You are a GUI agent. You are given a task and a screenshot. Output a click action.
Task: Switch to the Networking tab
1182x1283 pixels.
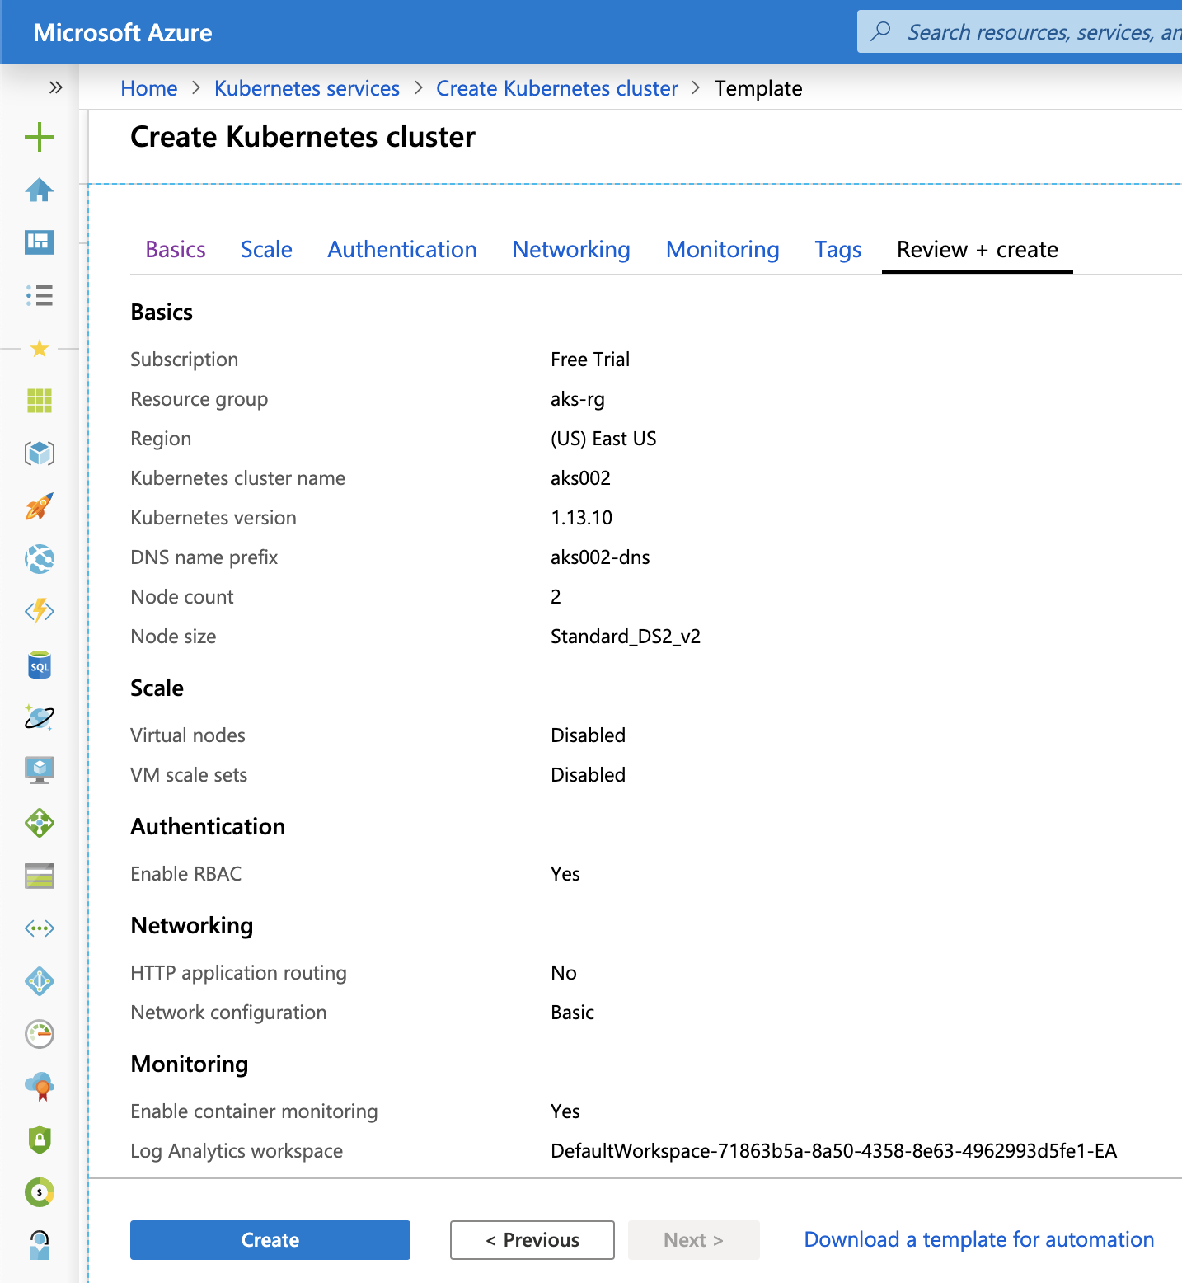[x=571, y=250]
